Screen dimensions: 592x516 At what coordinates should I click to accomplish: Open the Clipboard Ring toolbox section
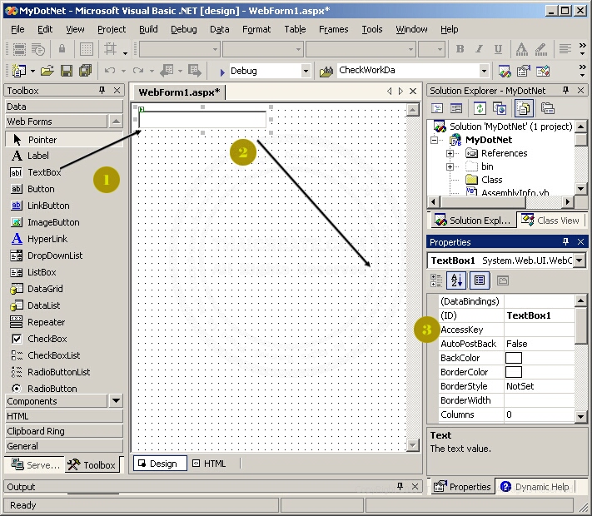[64, 430]
